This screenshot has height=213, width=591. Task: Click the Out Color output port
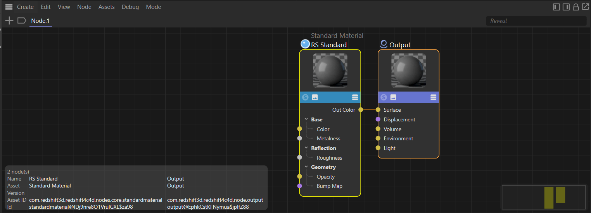(x=361, y=110)
